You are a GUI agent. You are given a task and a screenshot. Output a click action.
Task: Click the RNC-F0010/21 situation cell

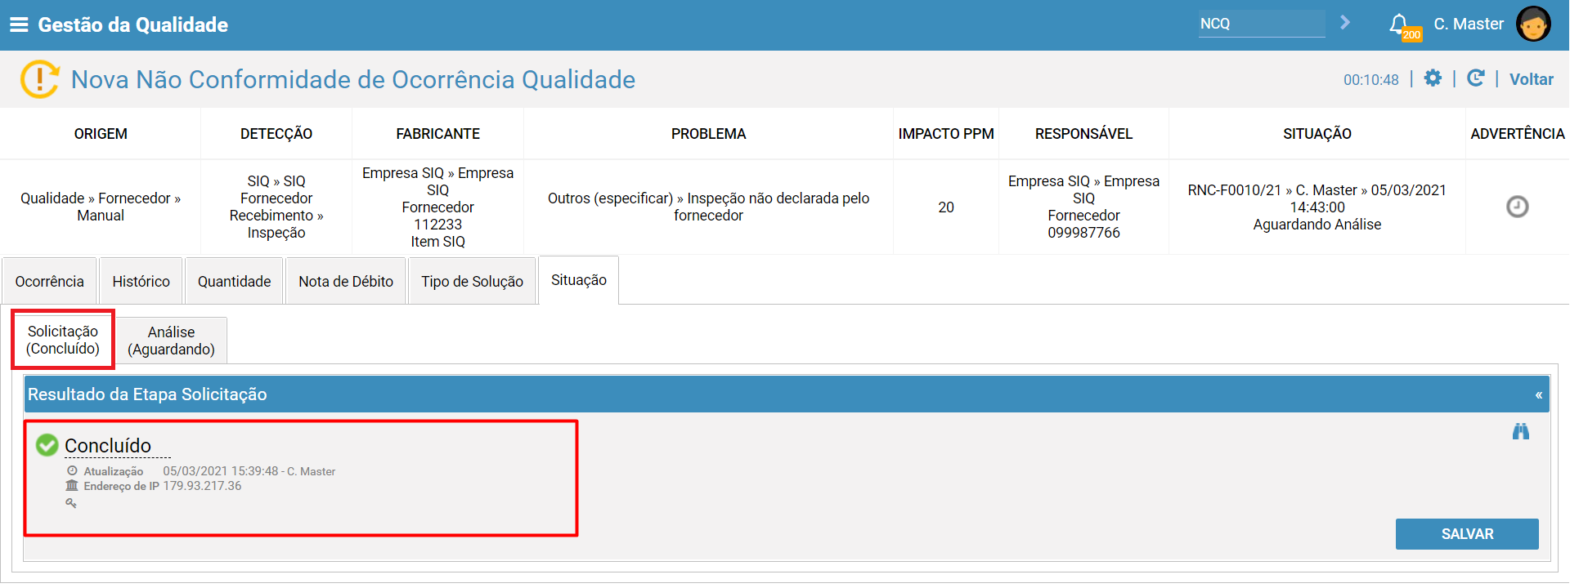point(1317,207)
